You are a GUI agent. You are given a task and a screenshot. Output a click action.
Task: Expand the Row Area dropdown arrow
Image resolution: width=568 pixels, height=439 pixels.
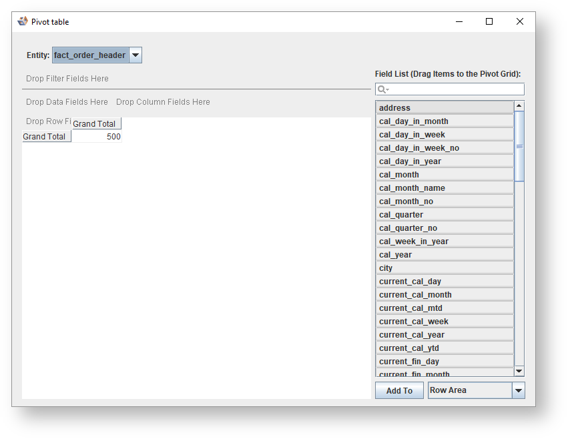click(519, 391)
